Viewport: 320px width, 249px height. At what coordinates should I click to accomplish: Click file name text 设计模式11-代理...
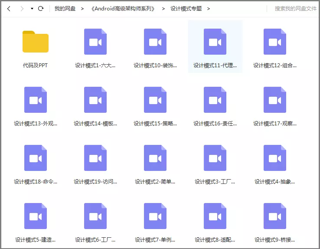click(215, 66)
